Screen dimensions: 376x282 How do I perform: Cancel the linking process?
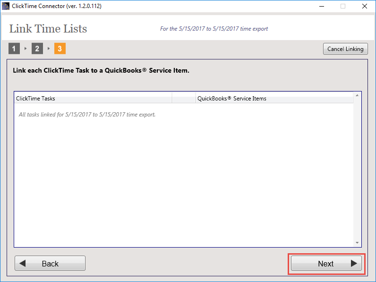(345, 49)
